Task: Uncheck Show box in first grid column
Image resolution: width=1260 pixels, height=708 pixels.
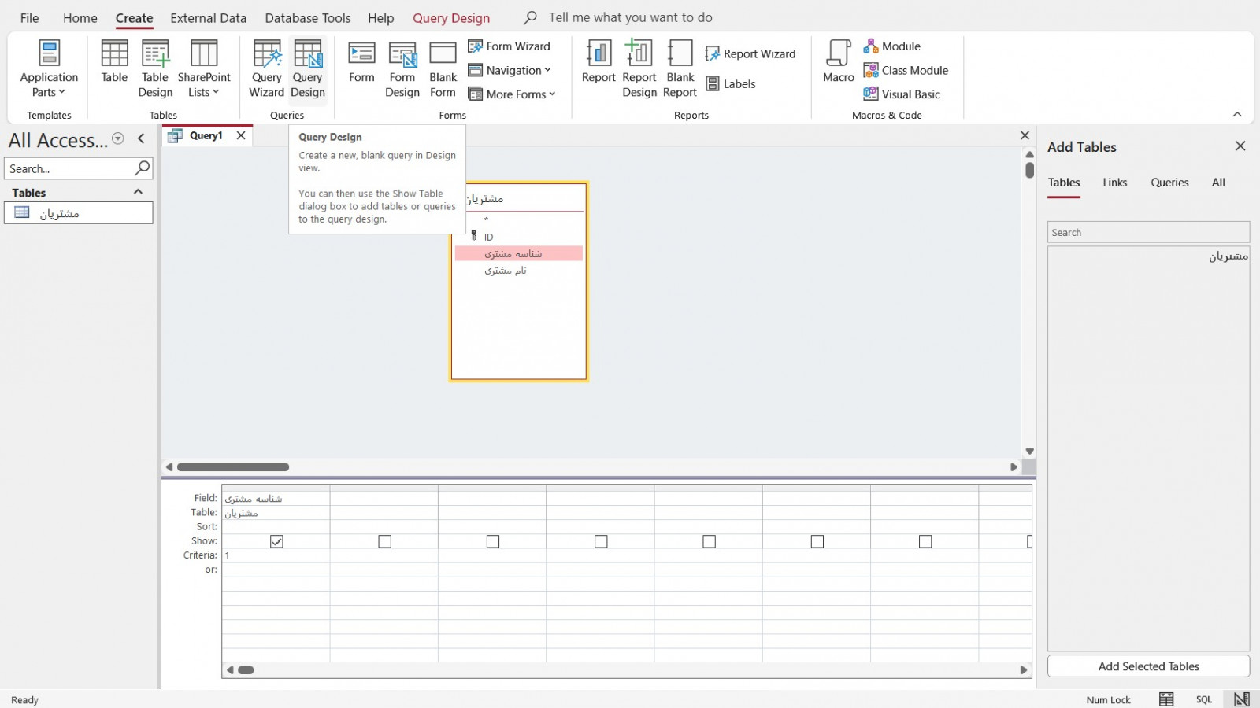Action: click(x=276, y=541)
